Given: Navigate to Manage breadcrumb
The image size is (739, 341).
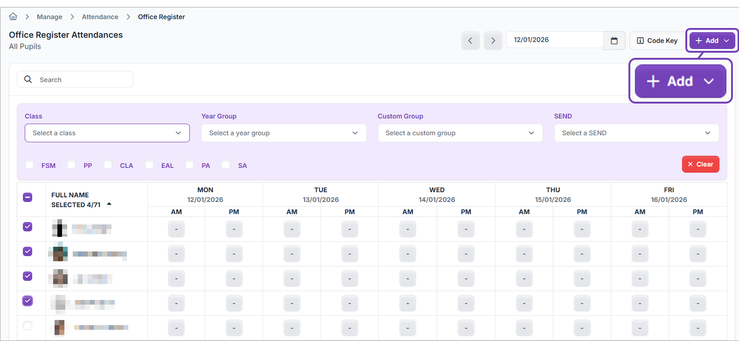Looking at the screenshot, I should (x=49, y=17).
